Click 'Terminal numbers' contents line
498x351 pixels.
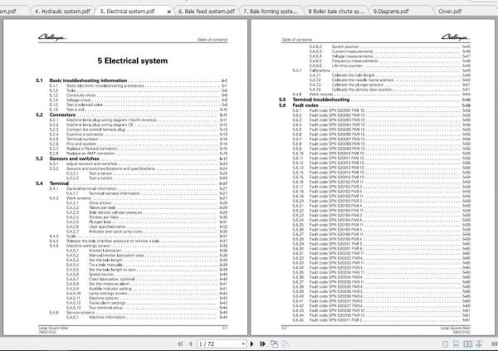(139, 139)
